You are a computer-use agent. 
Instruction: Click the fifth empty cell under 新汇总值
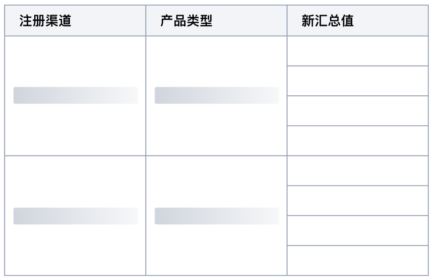pos(358,170)
